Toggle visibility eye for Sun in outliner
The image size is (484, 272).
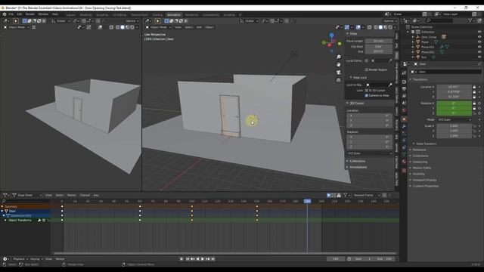pyautogui.click(x=479, y=57)
